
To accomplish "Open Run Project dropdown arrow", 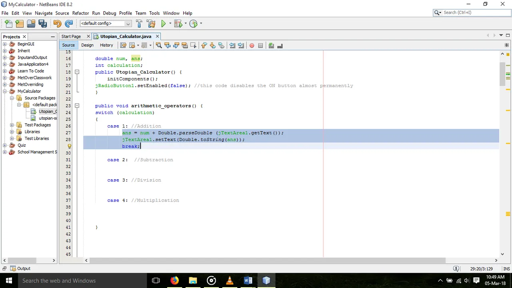I will coord(170,24).
